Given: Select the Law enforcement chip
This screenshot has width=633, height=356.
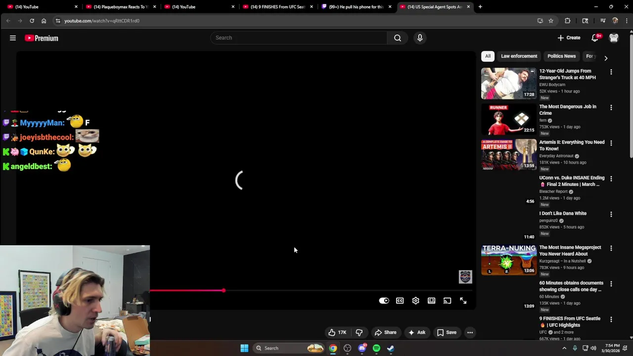Looking at the screenshot, I should click(x=519, y=56).
